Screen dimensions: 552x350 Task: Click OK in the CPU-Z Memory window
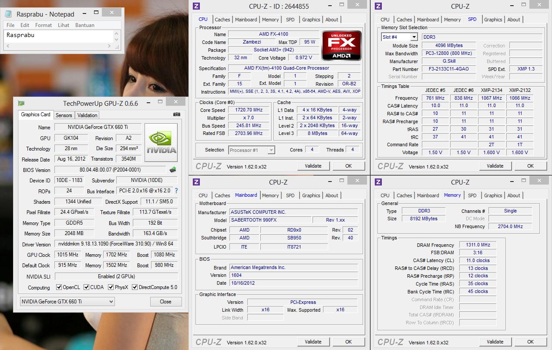[x=530, y=342]
